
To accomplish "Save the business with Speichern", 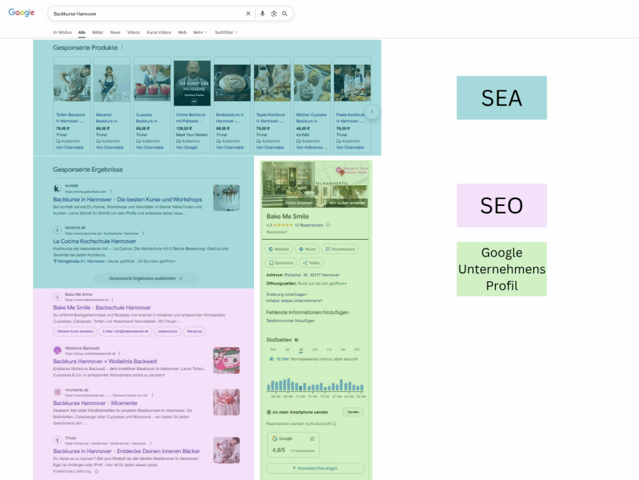I will [x=280, y=263].
